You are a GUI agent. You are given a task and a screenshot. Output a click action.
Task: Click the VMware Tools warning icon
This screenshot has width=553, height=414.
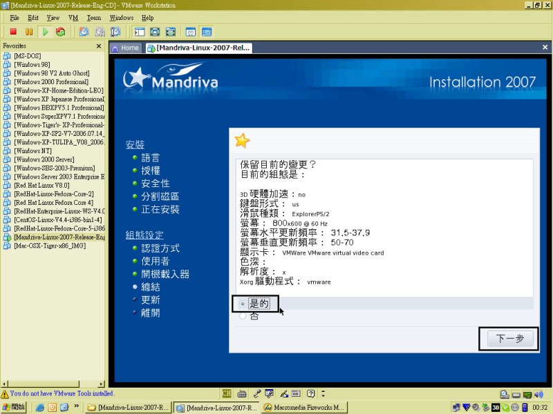pos(5,393)
